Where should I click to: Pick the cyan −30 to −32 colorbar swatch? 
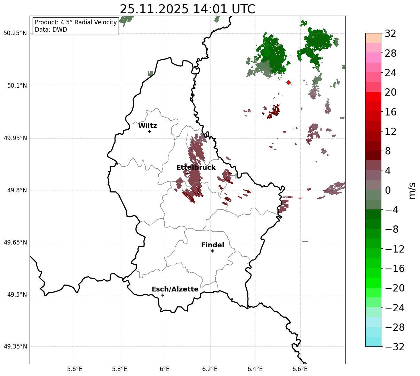click(x=373, y=342)
